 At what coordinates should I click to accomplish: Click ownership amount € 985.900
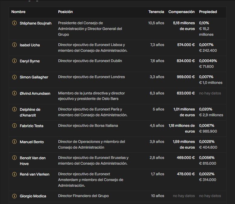[x=208, y=131]
